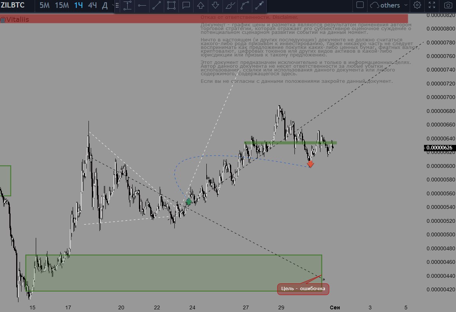
Task: Click the 0.00000420 price axis label
Action: 441,289
